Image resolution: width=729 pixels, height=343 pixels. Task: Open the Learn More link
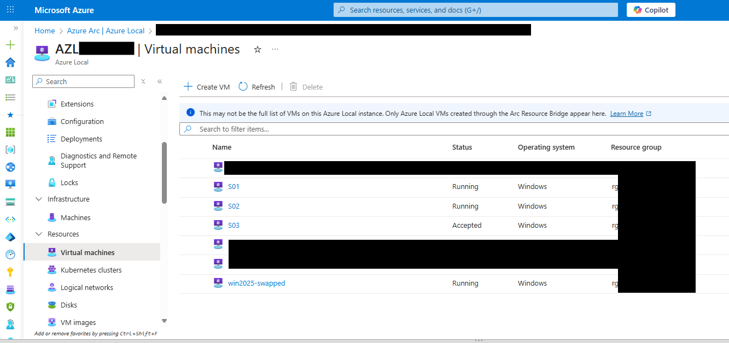(x=627, y=114)
